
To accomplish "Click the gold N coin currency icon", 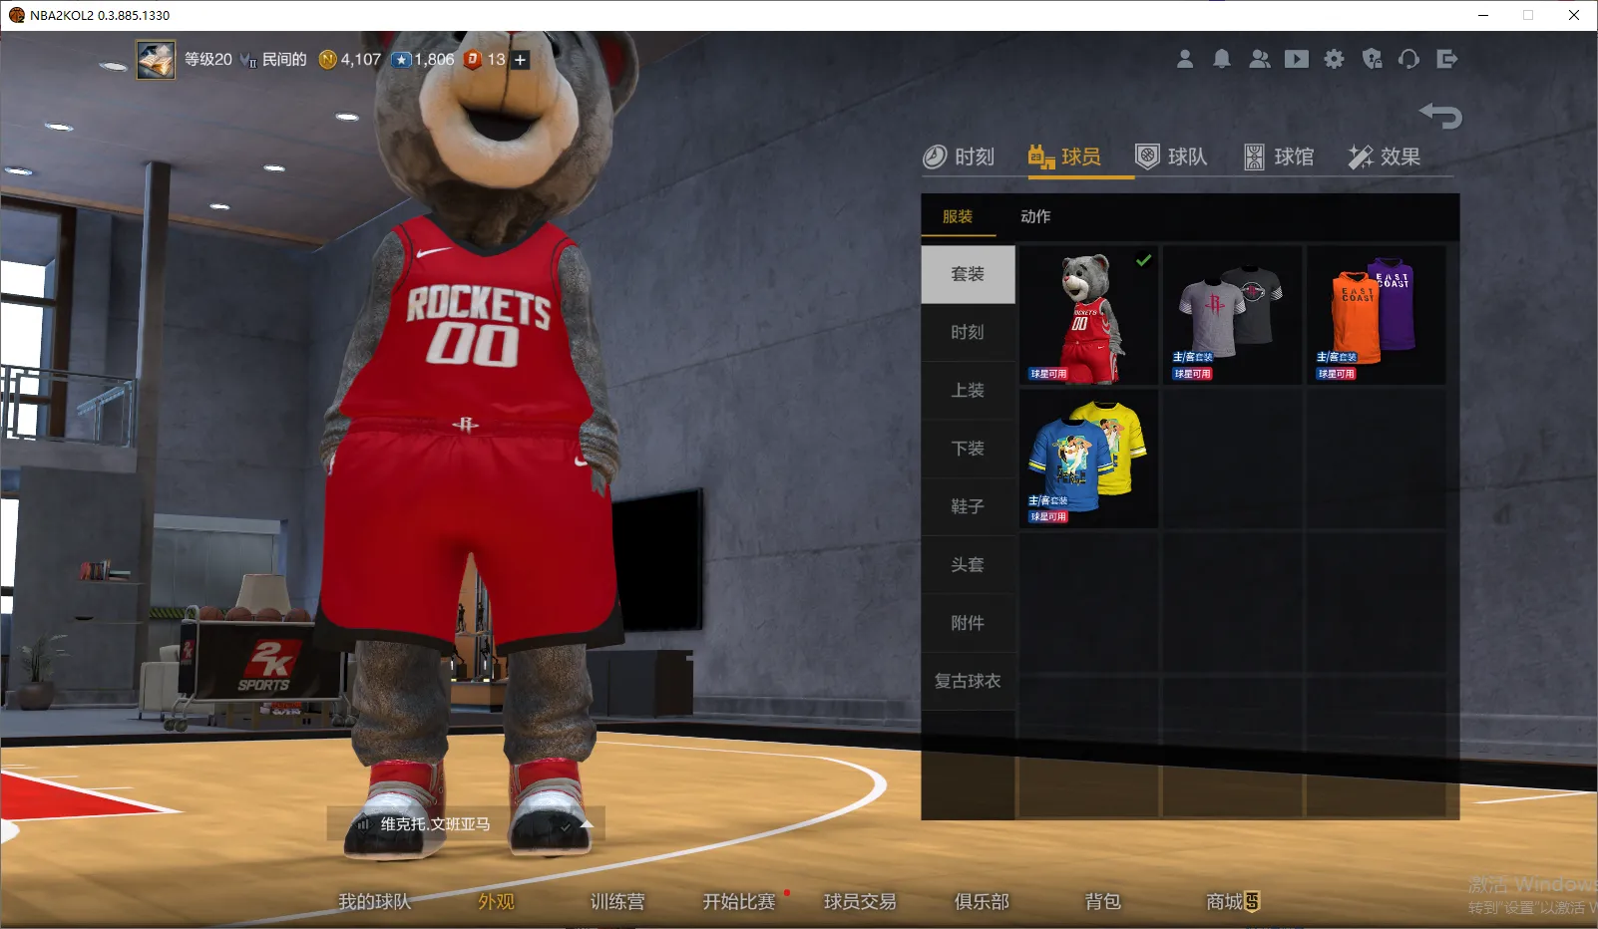I will 327,60.
